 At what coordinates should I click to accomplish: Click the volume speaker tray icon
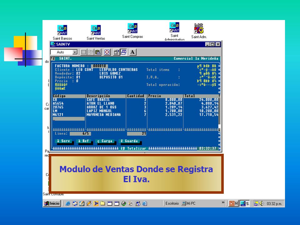pos(262,203)
